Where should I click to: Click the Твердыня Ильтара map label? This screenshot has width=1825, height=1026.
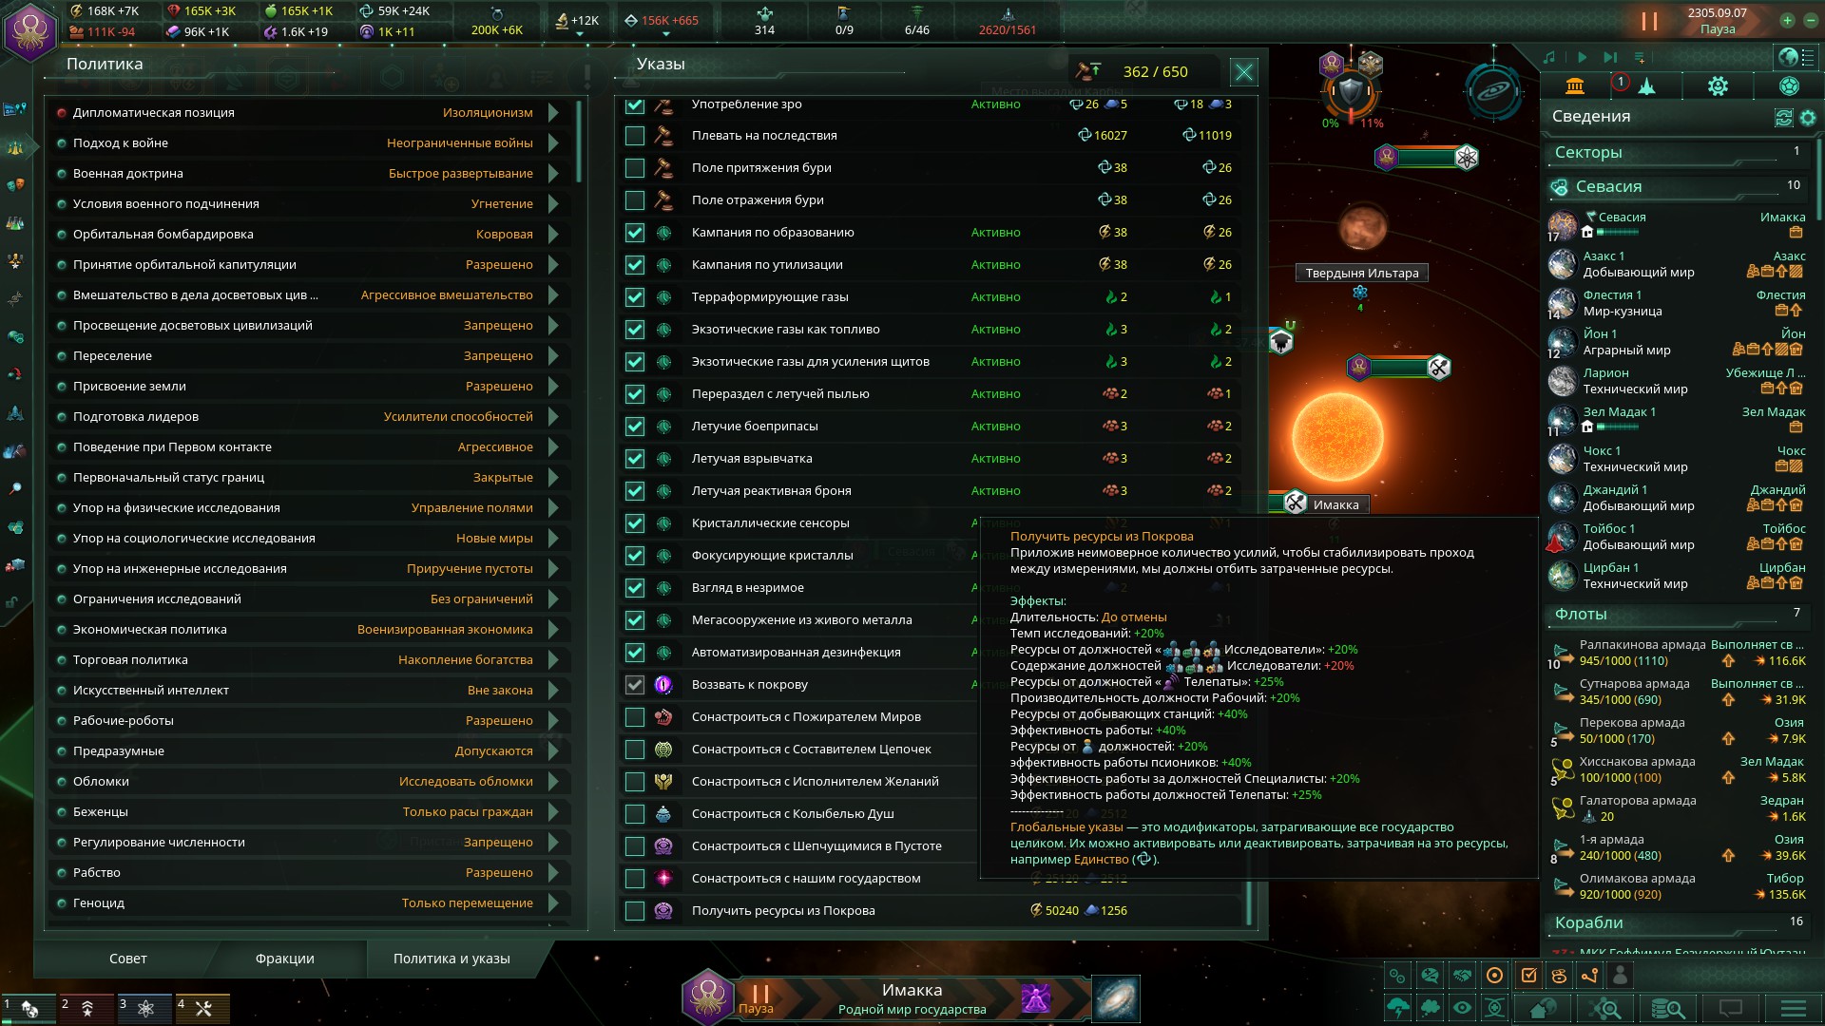1362,274
